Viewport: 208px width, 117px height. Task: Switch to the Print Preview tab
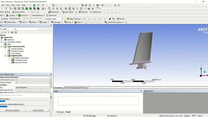point(69,87)
